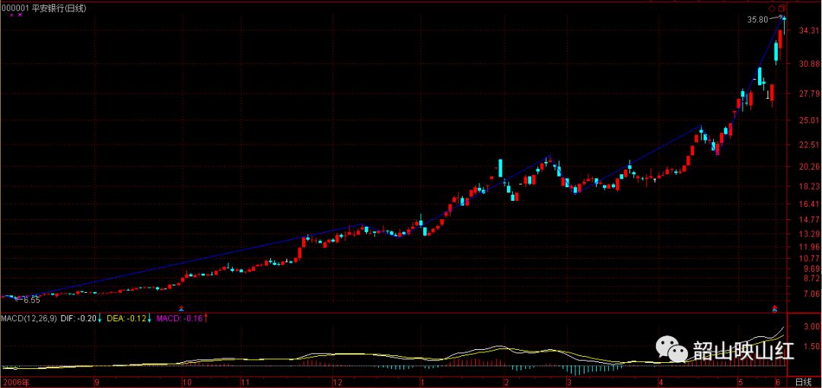Click the 13.29 price axis label
The width and height of the screenshot is (822, 388).
tap(808, 234)
